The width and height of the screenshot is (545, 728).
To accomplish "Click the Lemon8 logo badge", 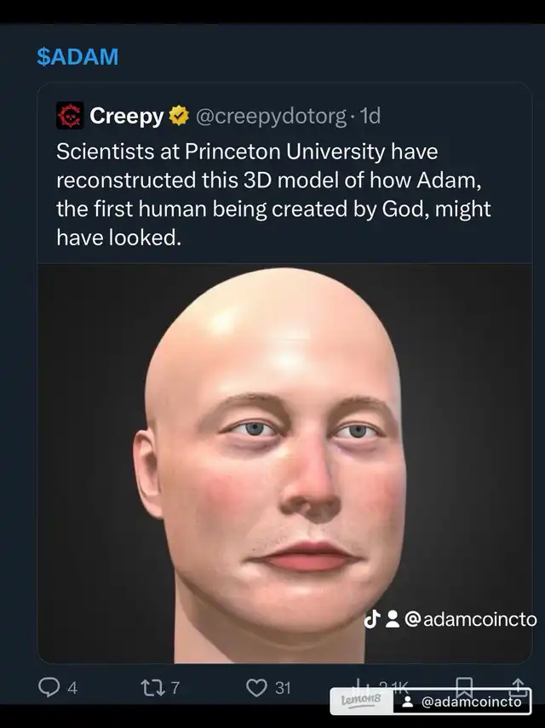I will tap(362, 701).
